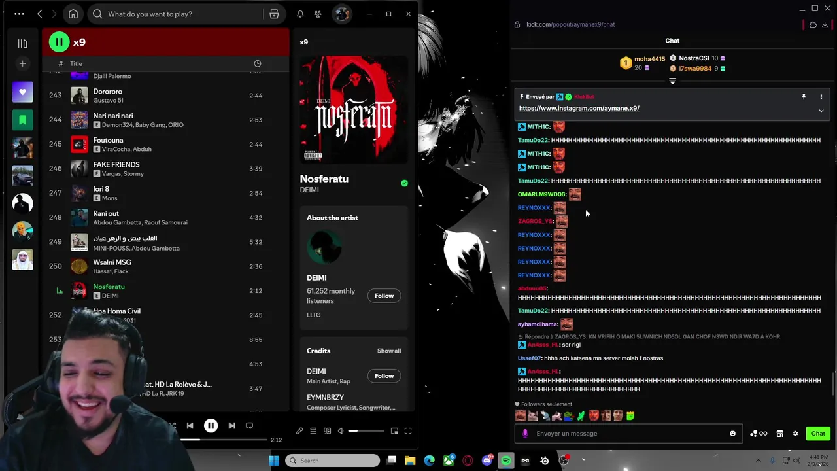The image size is (837, 471).
Task: Open Windows Start menu
Action: point(274,461)
